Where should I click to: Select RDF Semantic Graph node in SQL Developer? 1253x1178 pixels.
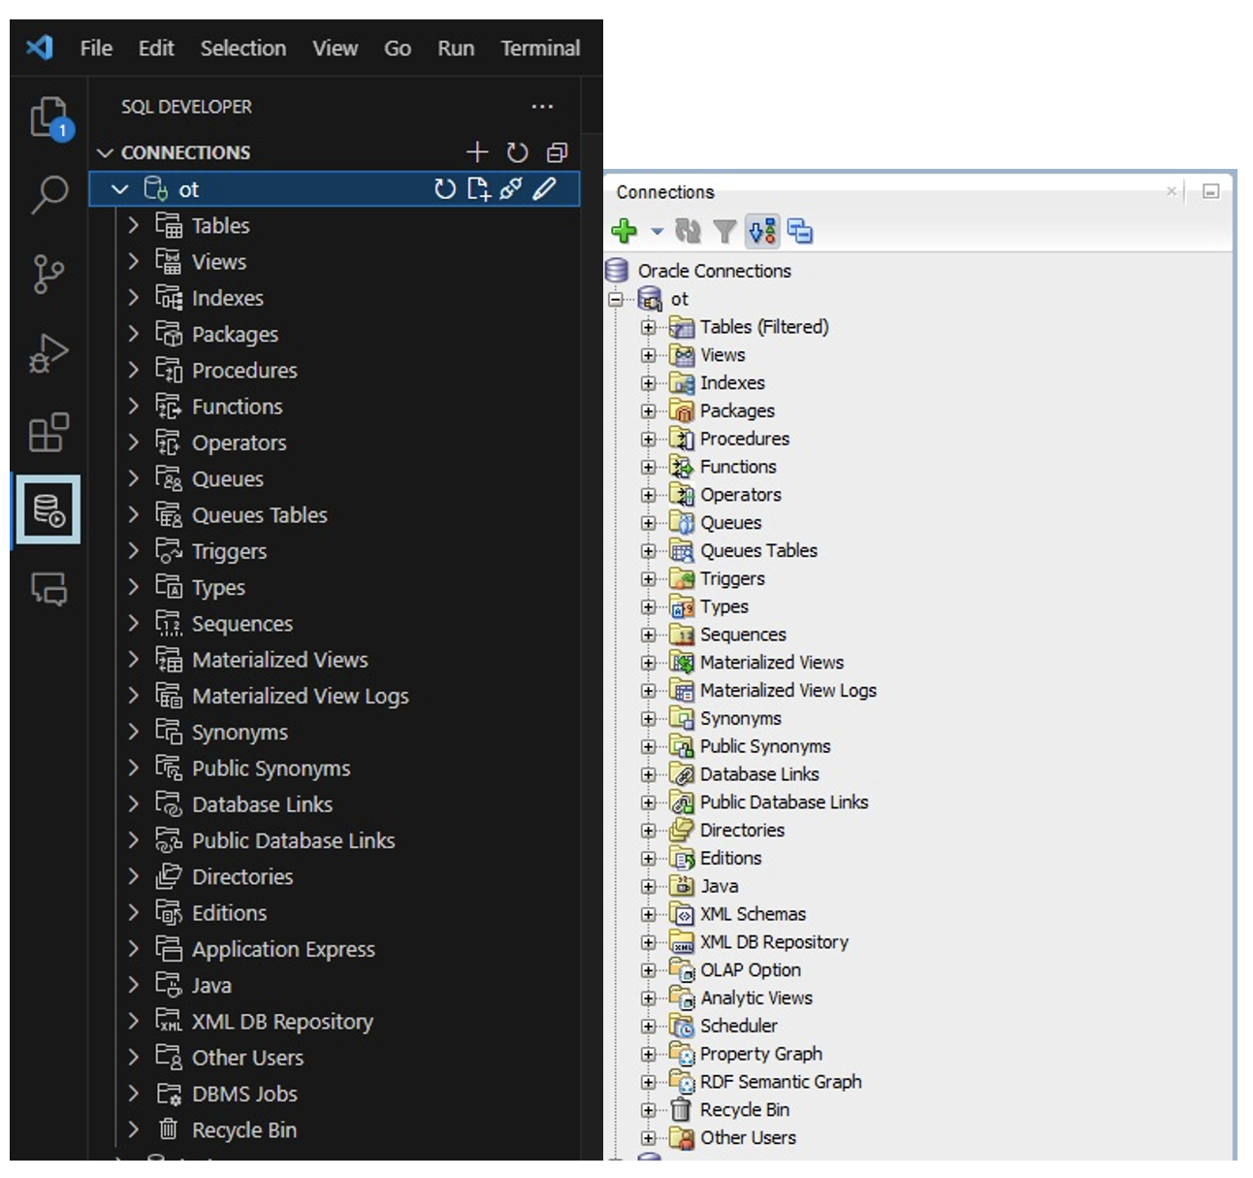tap(781, 1081)
